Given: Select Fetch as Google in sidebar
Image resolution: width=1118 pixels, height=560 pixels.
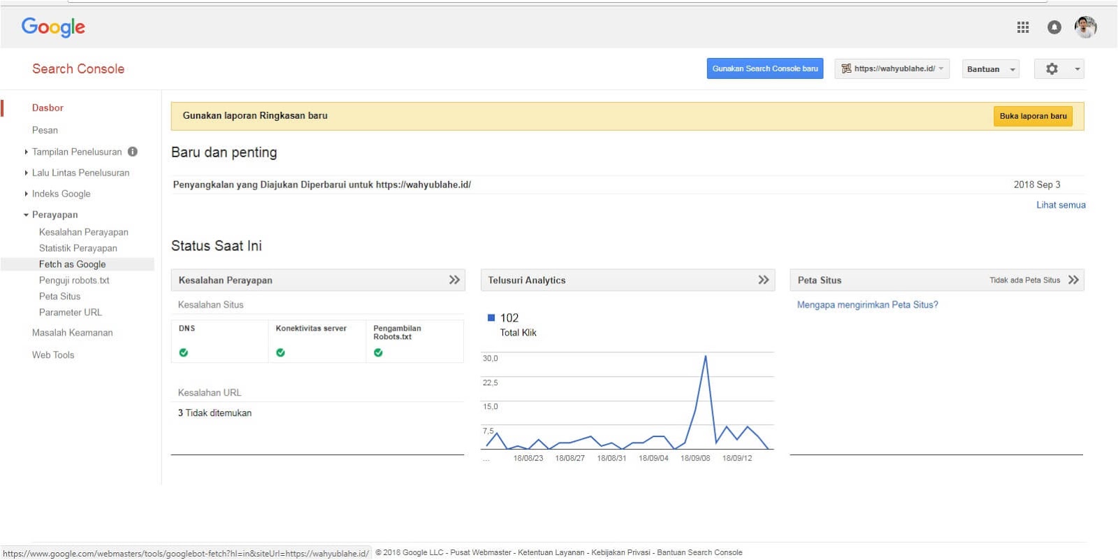Looking at the screenshot, I should tap(73, 264).
